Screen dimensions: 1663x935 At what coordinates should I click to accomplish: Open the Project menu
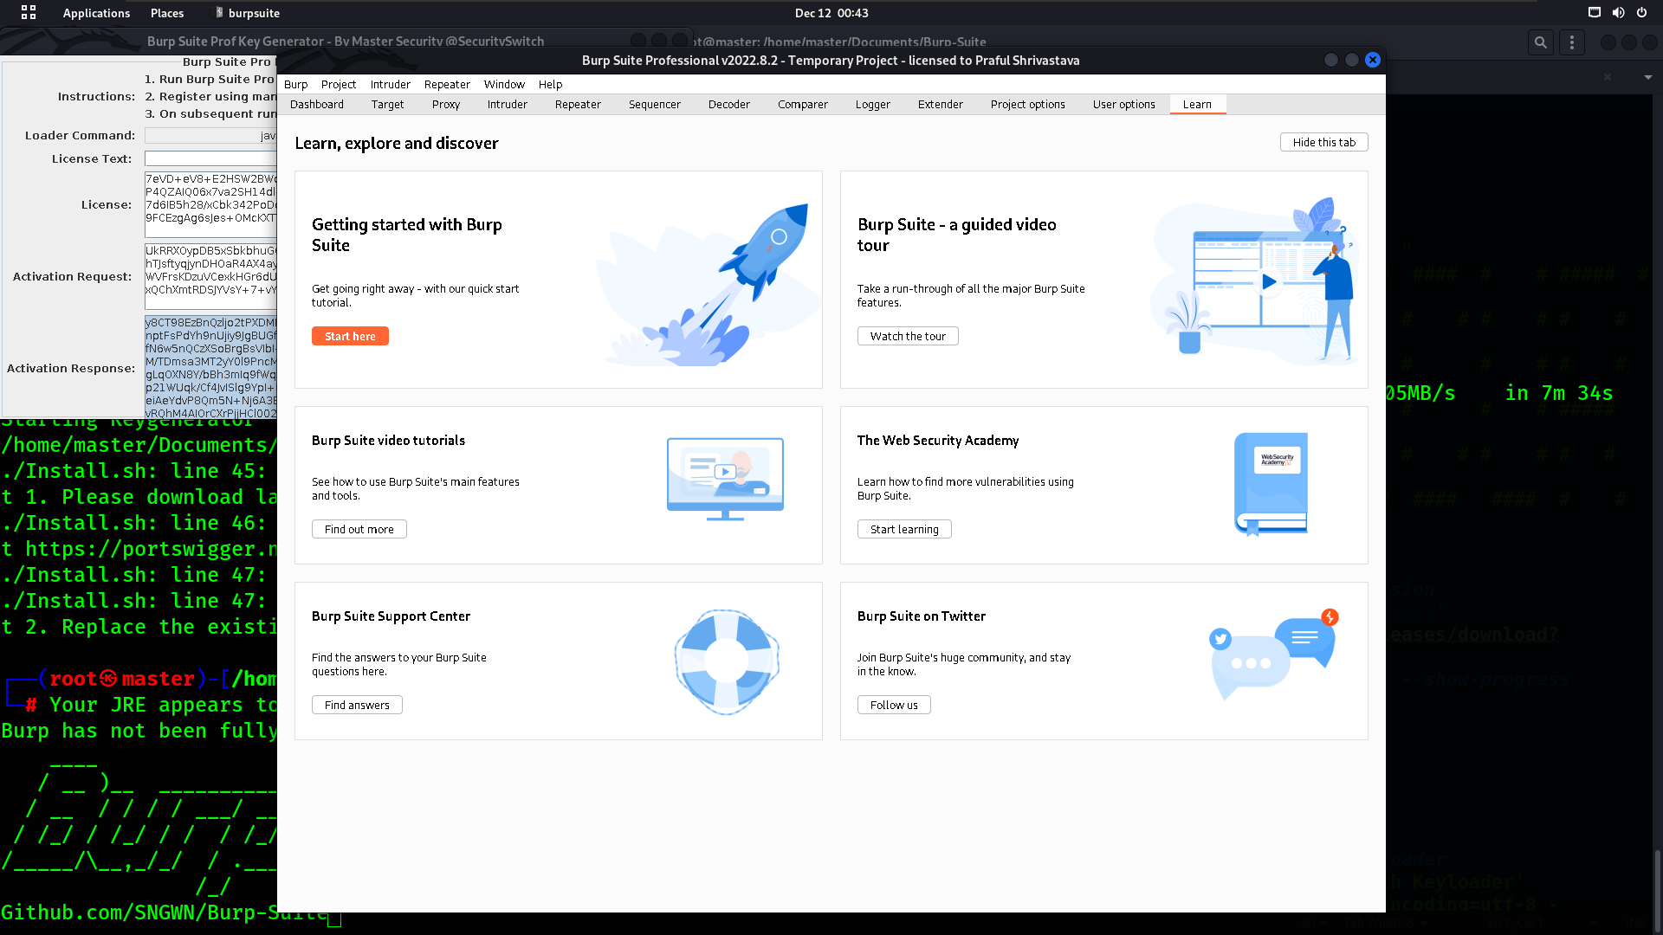point(338,84)
